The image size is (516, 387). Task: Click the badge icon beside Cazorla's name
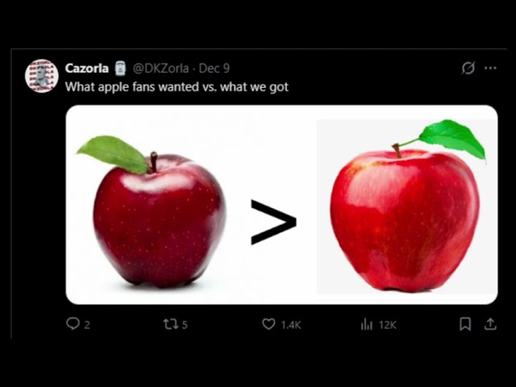(x=120, y=68)
